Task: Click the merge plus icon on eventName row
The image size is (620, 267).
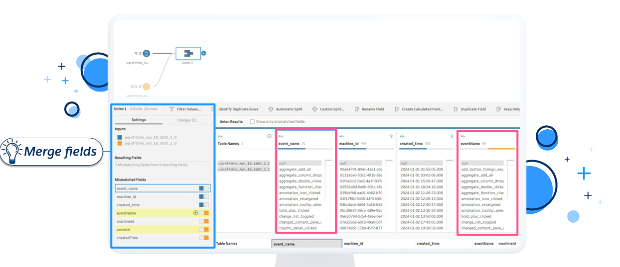Action: (x=196, y=213)
